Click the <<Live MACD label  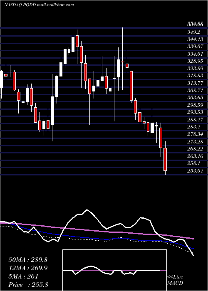tap(175, 280)
